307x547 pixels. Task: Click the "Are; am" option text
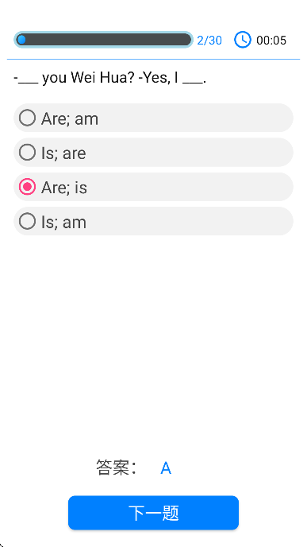click(70, 118)
